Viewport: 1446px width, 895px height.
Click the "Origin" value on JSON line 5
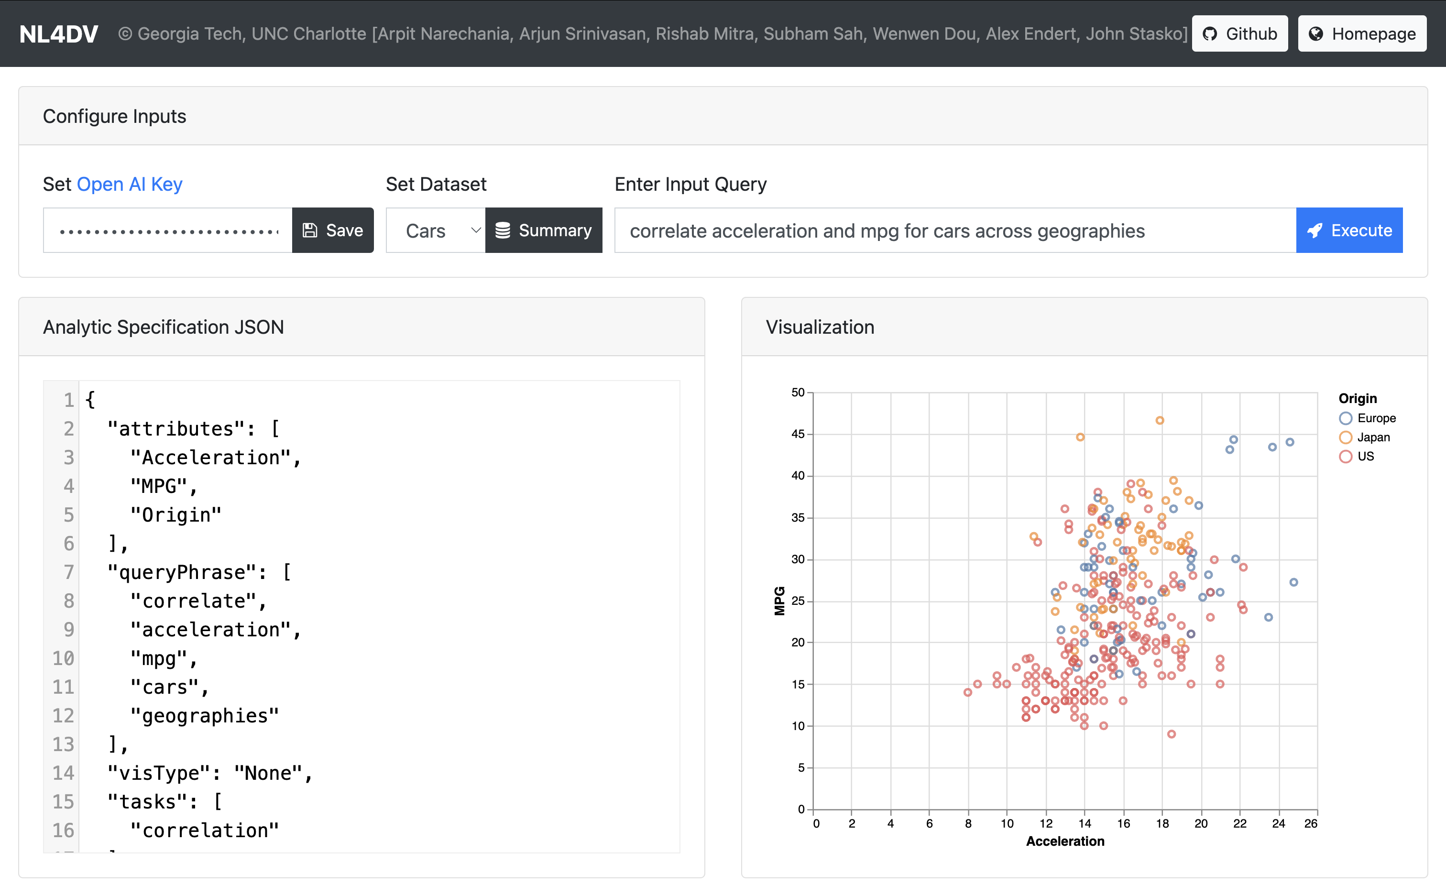(x=175, y=515)
